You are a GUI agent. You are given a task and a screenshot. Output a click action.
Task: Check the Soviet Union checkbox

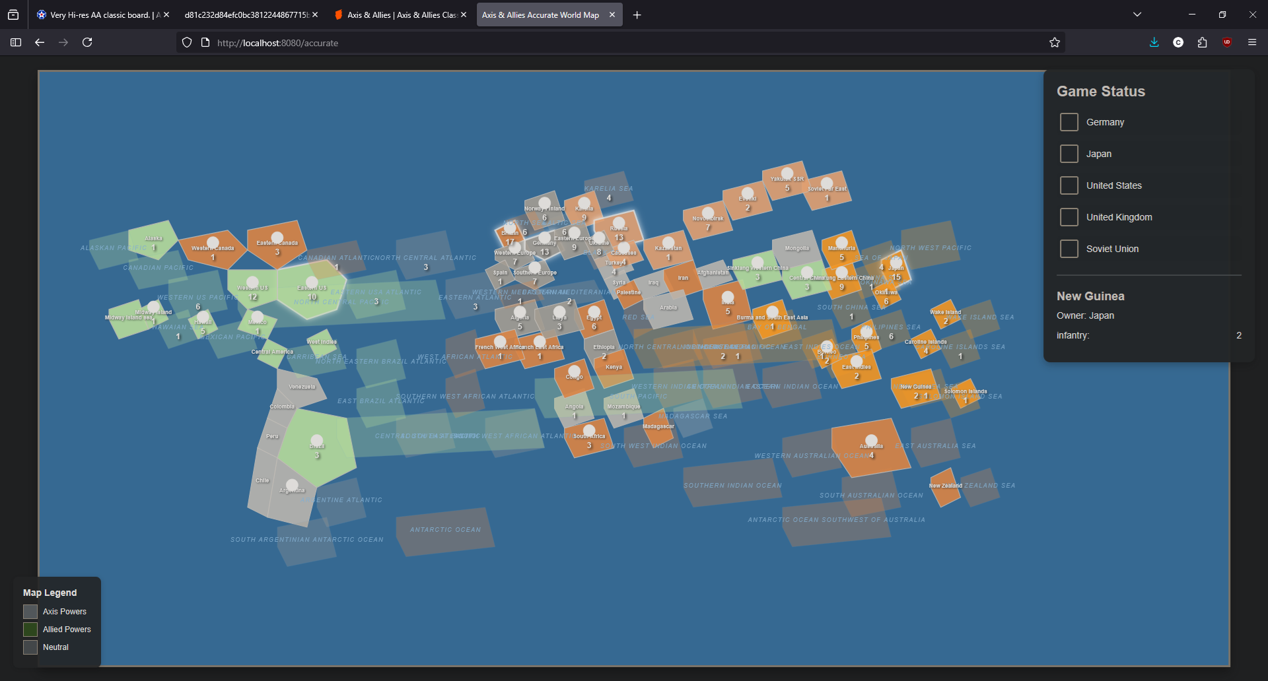(1069, 249)
